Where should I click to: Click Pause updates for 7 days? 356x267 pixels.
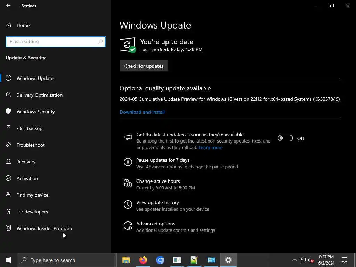163,160
